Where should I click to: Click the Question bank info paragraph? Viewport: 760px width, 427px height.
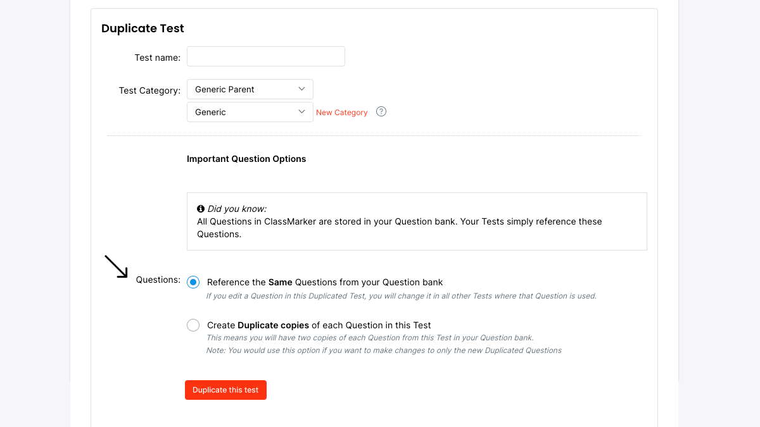pos(399,228)
